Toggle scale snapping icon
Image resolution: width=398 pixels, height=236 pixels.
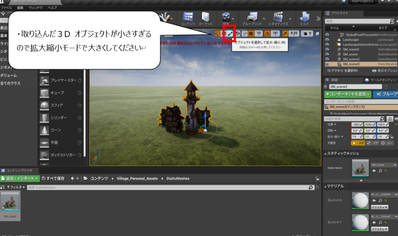click(285, 33)
